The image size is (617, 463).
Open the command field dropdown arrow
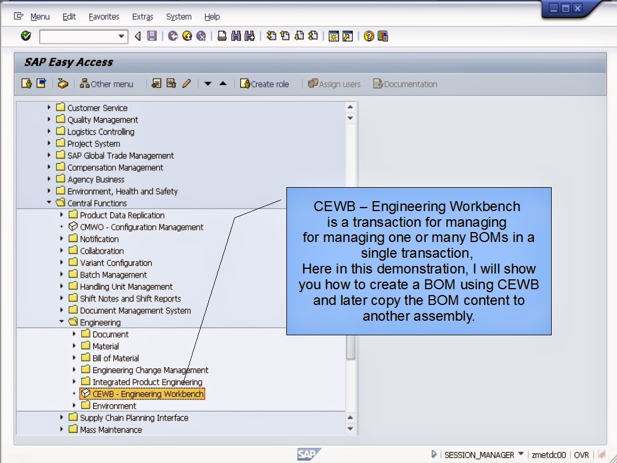point(120,36)
